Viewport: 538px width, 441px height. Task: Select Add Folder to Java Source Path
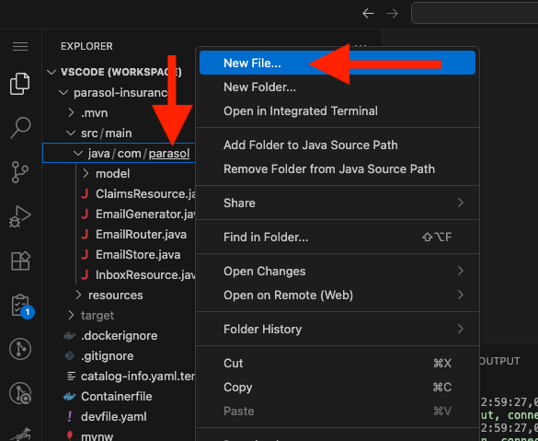(338, 145)
